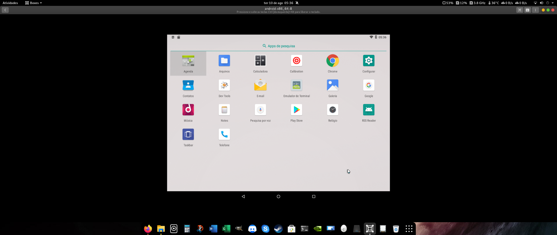This screenshot has height=235, width=557.
Task: Open the Calculadora app
Action: 260,63
